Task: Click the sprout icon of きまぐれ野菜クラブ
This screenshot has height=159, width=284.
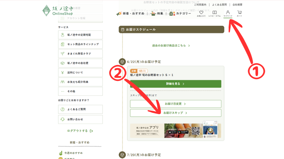Action: click(x=62, y=54)
